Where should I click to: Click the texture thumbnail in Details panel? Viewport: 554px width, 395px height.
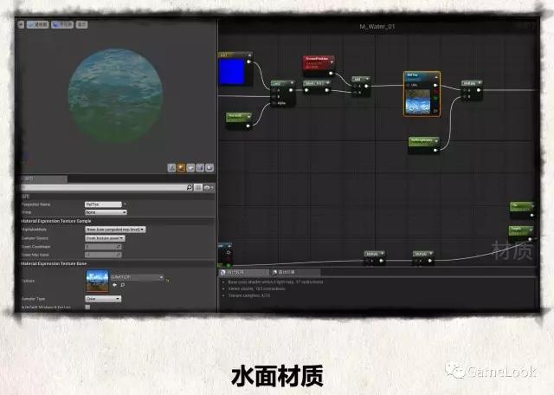tap(98, 282)
